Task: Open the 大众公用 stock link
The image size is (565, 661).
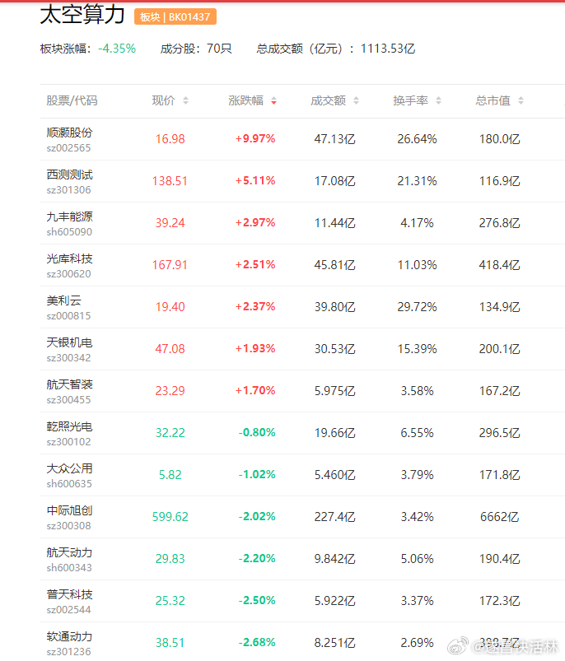Action: click(x=69, y=468)
